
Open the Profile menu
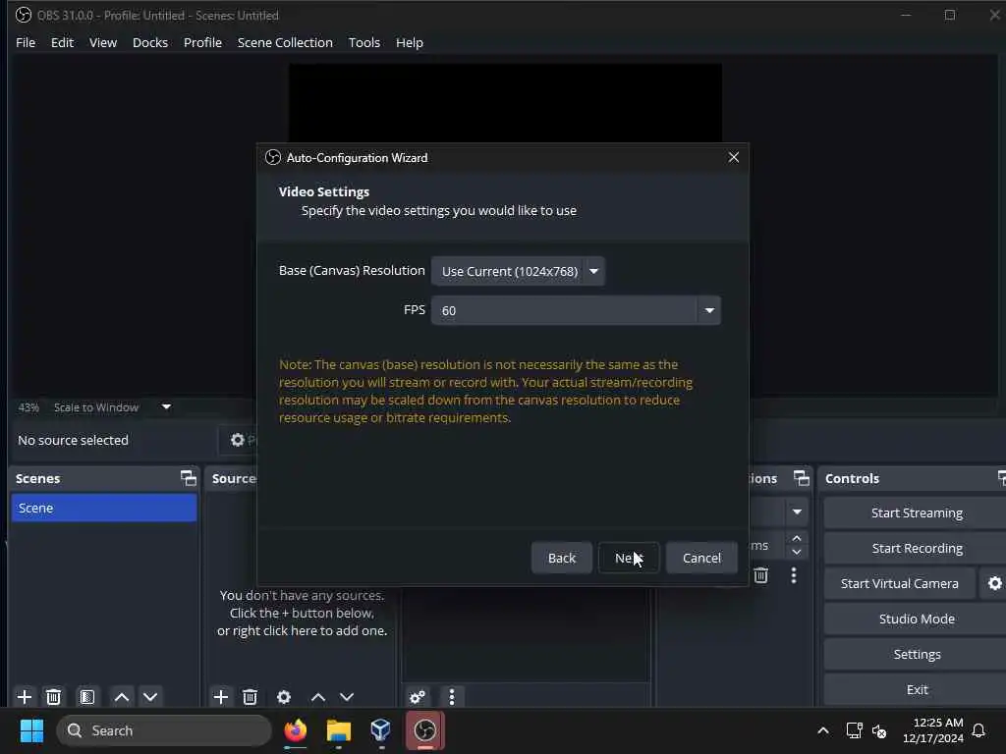pyautogui.click(x=202, y=42)
